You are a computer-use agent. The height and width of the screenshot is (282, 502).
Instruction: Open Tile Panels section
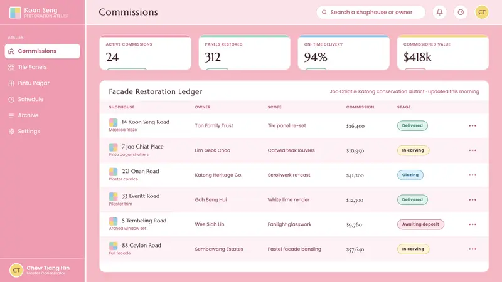42,67
